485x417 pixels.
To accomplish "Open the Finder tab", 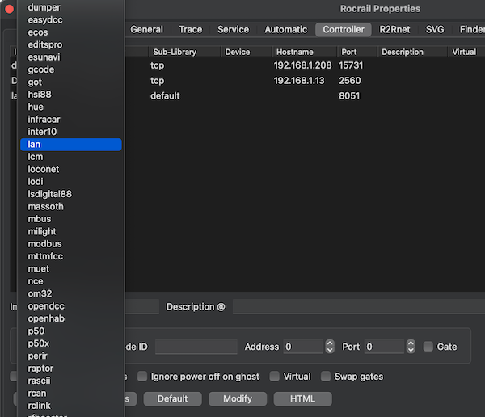I will pyautogui.click(x=471, y=29).
